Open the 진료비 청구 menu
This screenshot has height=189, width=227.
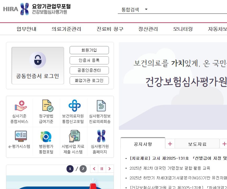[x=110, y=29]
